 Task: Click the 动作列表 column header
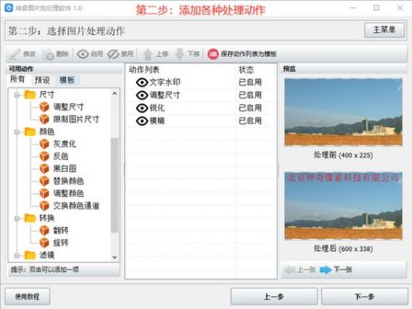click(x=144, y=70)
